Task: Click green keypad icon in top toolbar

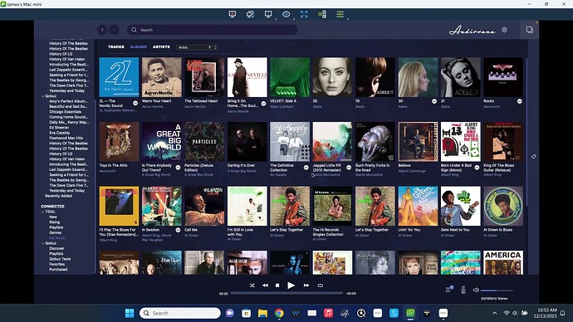Action: [x=322, y=14]
